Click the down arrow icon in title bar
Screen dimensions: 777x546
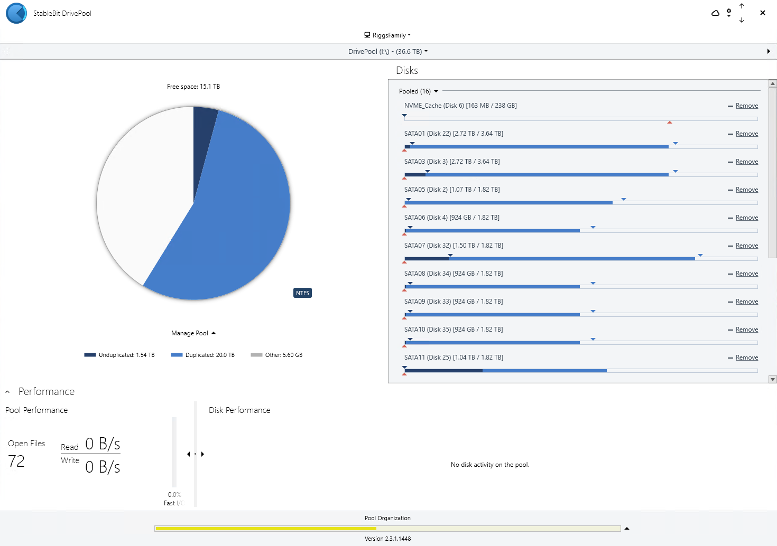[x=742, y=20]
